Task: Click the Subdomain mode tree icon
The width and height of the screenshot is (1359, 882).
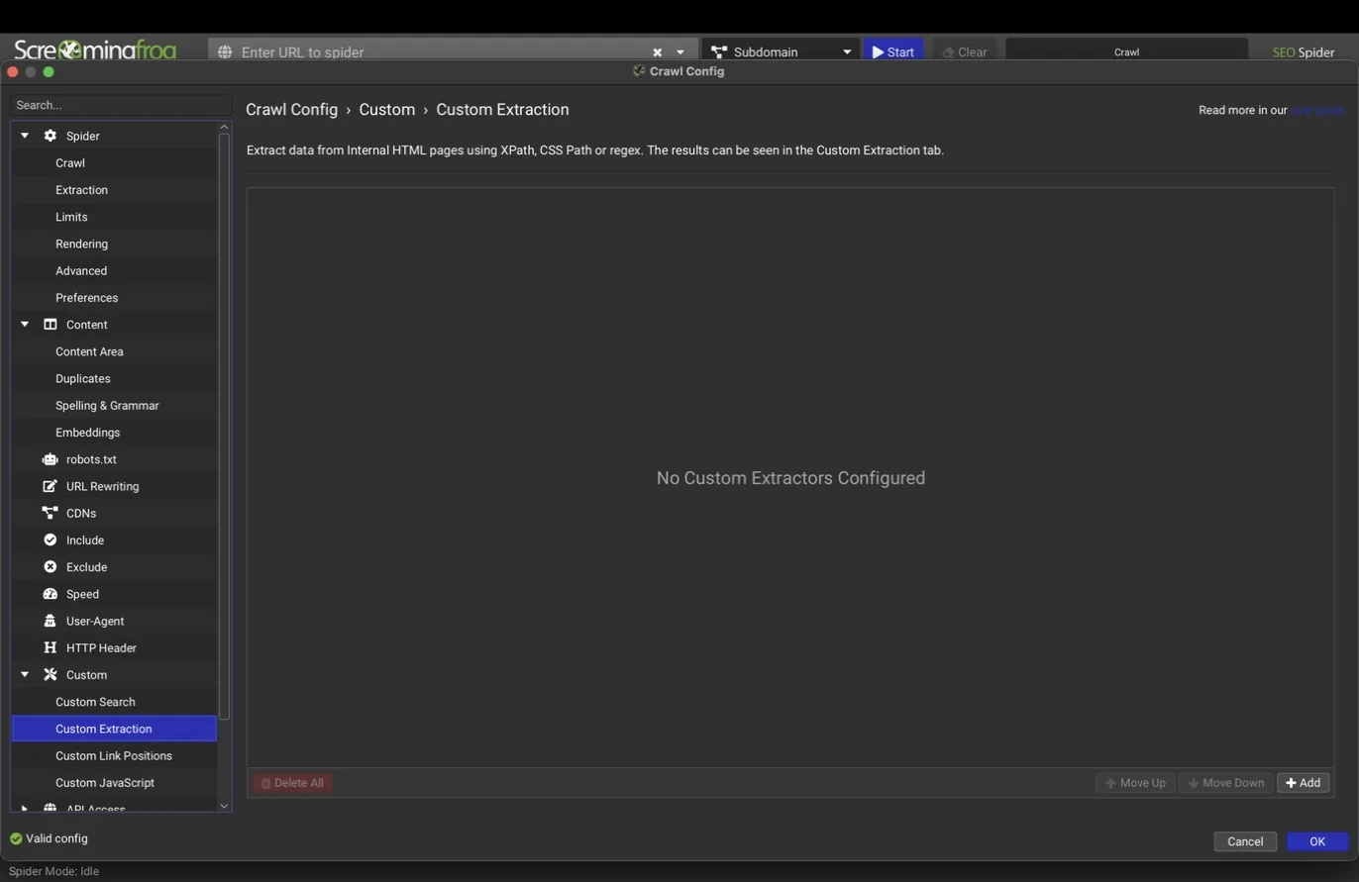Action: tap(719, 51)
